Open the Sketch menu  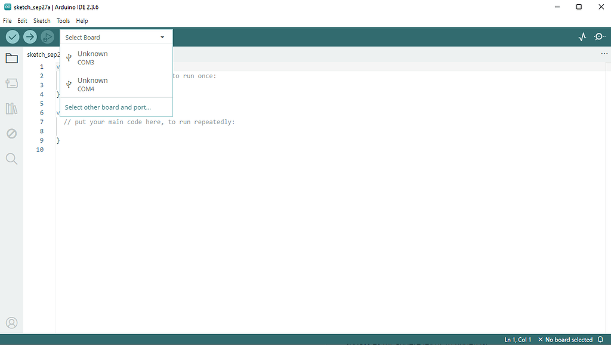click(42, 21)
